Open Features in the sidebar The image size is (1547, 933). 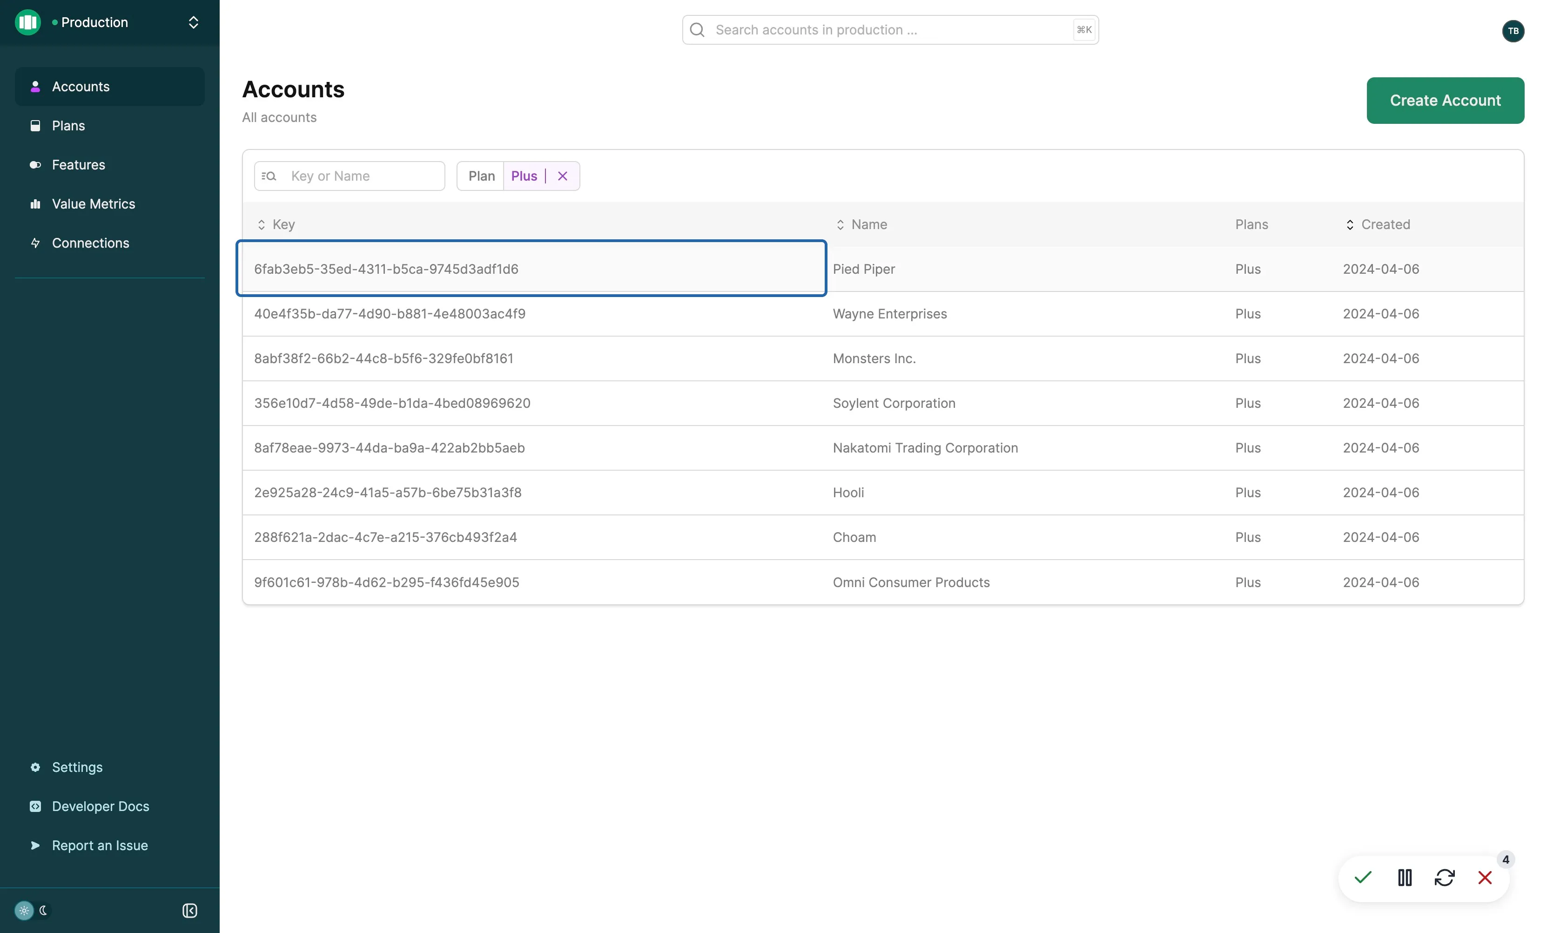click(x=110, y=164)
